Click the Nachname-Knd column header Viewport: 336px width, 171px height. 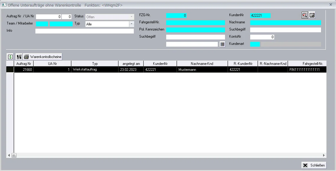pos(202,64)
